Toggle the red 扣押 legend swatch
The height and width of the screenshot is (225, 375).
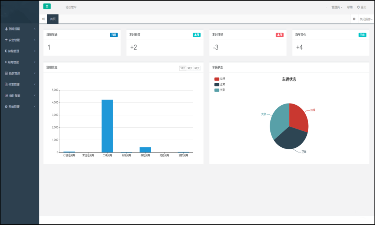point(217,79)
